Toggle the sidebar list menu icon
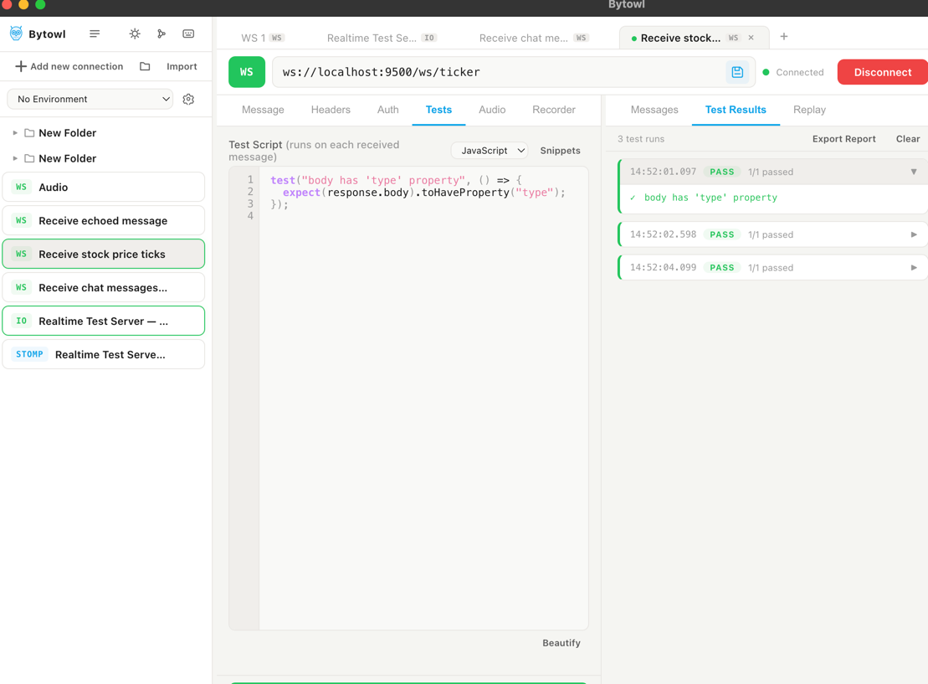928x684 pixels. coord(94,33)
